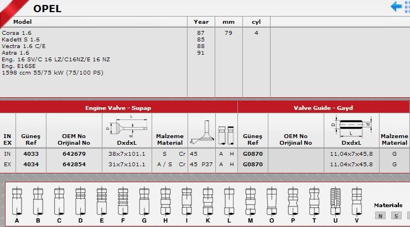This screenshot has height=227, width=410.
Task: Click the 1598 ccm 55/75 kW line
Action: pos(53,72)
